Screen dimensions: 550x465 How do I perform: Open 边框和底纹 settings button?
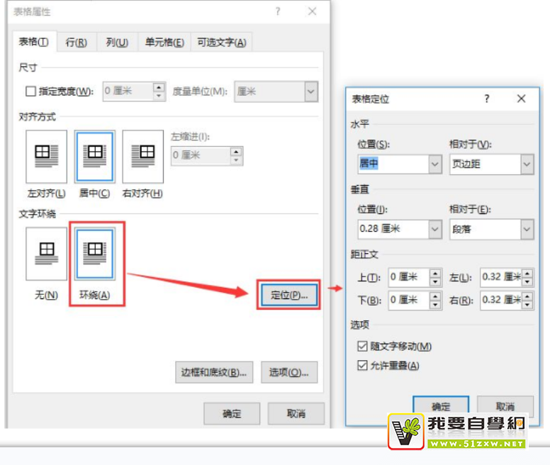tap(214, 372)
